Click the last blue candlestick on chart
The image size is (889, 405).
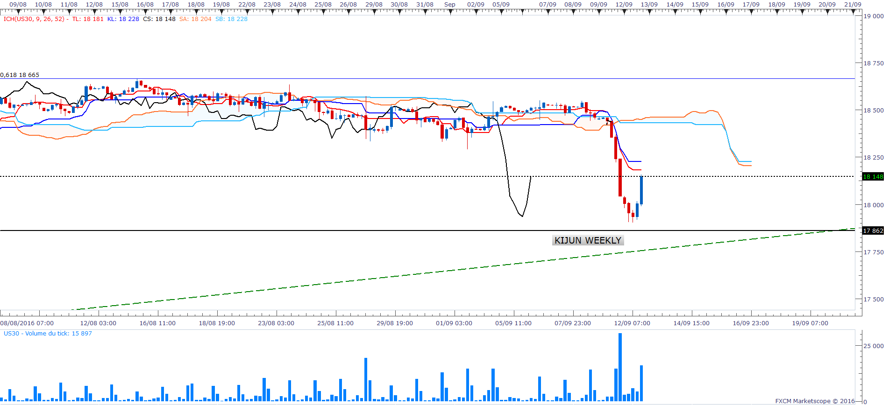point(641,190)
